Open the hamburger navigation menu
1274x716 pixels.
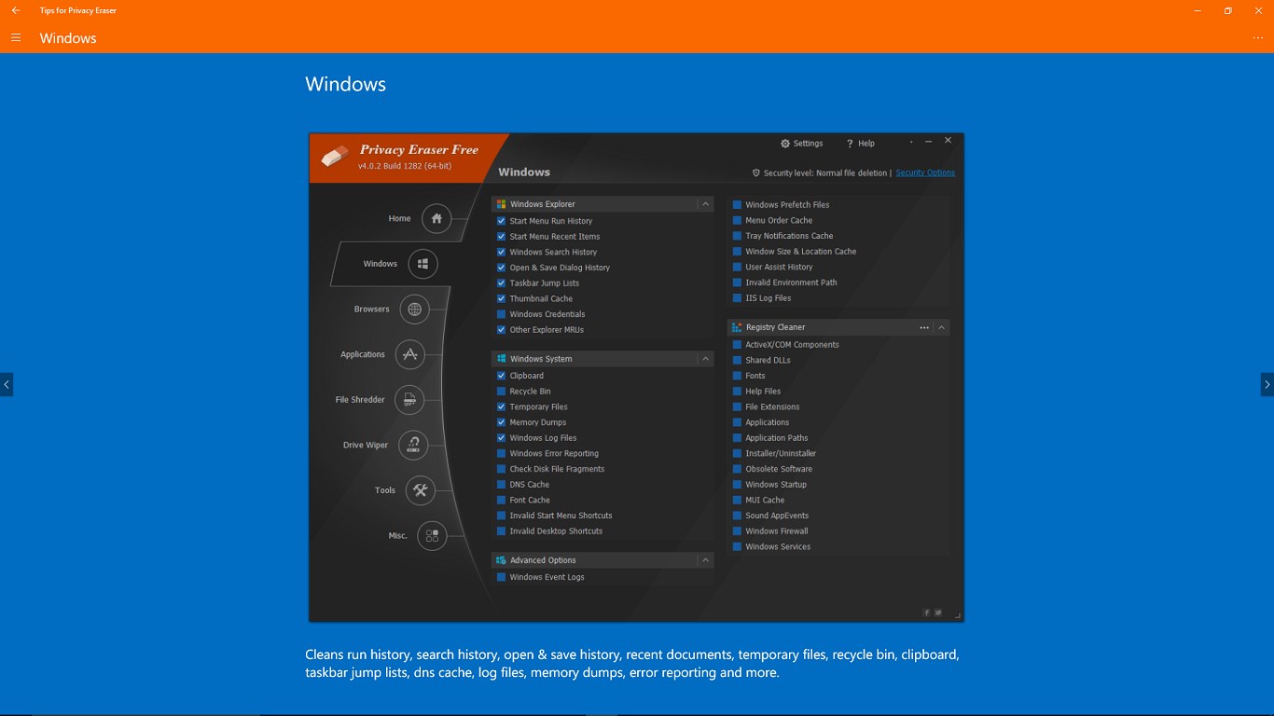pos(16,38)
